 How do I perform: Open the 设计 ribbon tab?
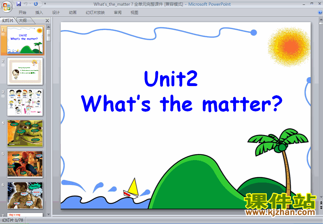[56, 13]
